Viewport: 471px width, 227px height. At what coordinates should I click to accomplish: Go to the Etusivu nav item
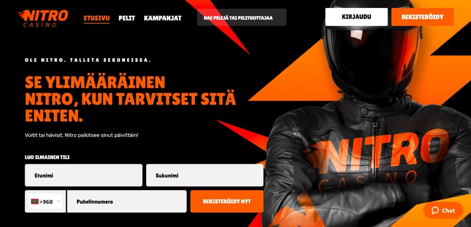97,18
